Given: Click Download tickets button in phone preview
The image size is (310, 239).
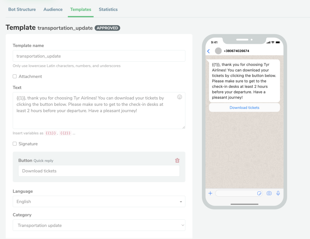Looking at the screenshot, I should pos(244,108).
